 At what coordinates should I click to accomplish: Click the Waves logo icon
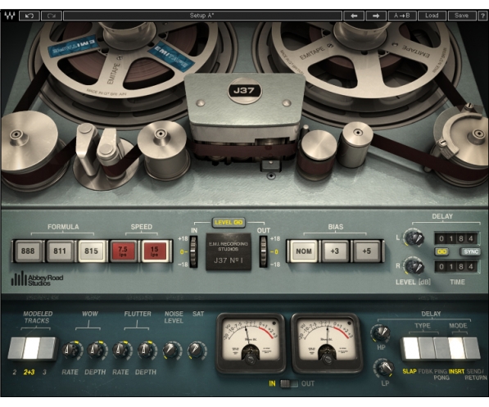point(9,16)
